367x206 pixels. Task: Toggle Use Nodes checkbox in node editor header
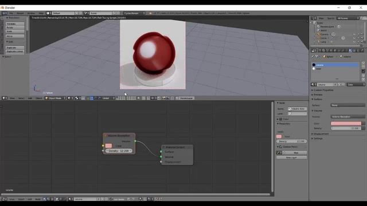[111, 199]
